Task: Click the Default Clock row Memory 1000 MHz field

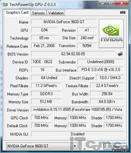Action: (x=78, y=126)
